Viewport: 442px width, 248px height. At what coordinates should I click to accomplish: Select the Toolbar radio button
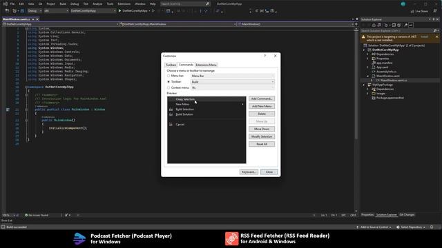click(169, 82)
